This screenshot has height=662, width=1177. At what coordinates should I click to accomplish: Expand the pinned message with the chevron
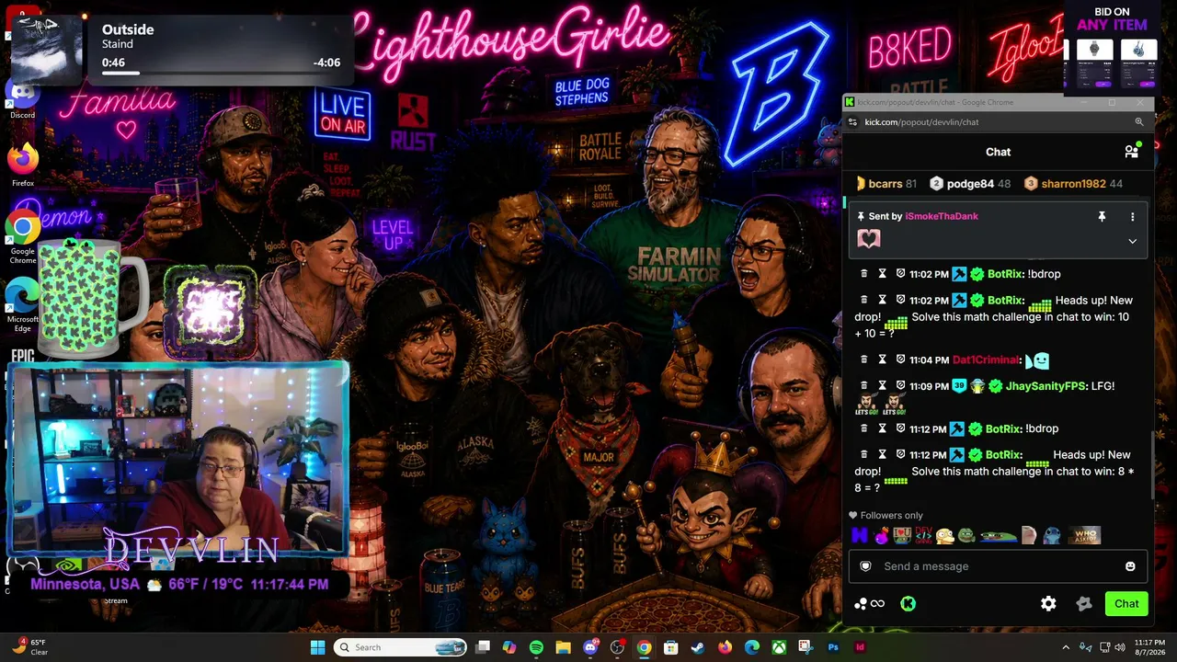point(1132,241)
